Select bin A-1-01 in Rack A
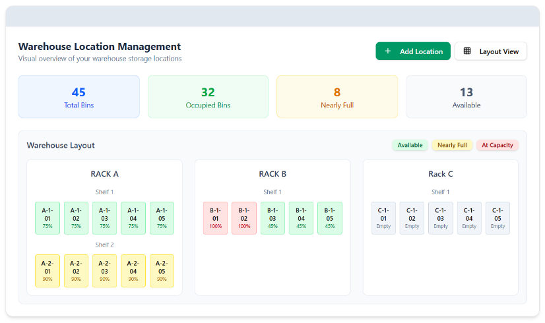Viewport: 545px width, 323px height. tap(48, 218)
